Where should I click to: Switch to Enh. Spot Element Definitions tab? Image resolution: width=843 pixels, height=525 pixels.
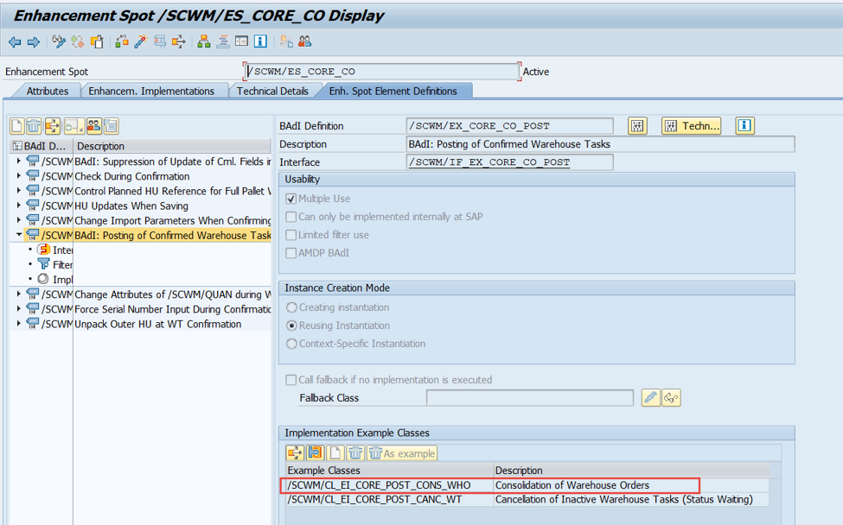tap(393, 91)
